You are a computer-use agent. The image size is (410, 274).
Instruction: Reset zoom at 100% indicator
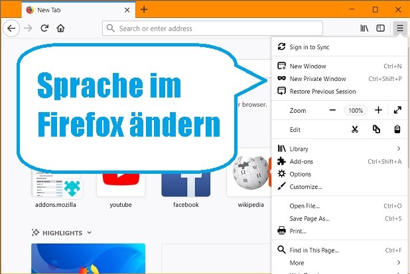click(x=356, y=111)
